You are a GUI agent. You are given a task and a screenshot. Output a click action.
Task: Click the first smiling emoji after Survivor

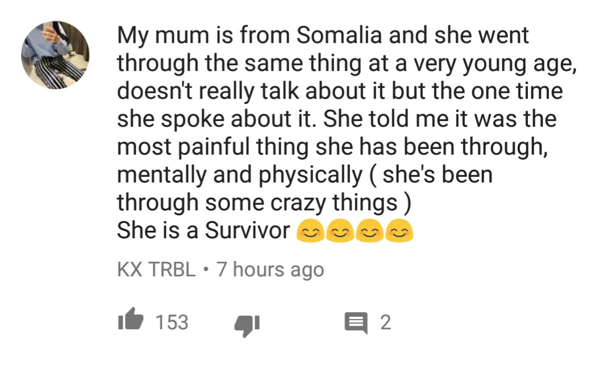pos(310,231)
